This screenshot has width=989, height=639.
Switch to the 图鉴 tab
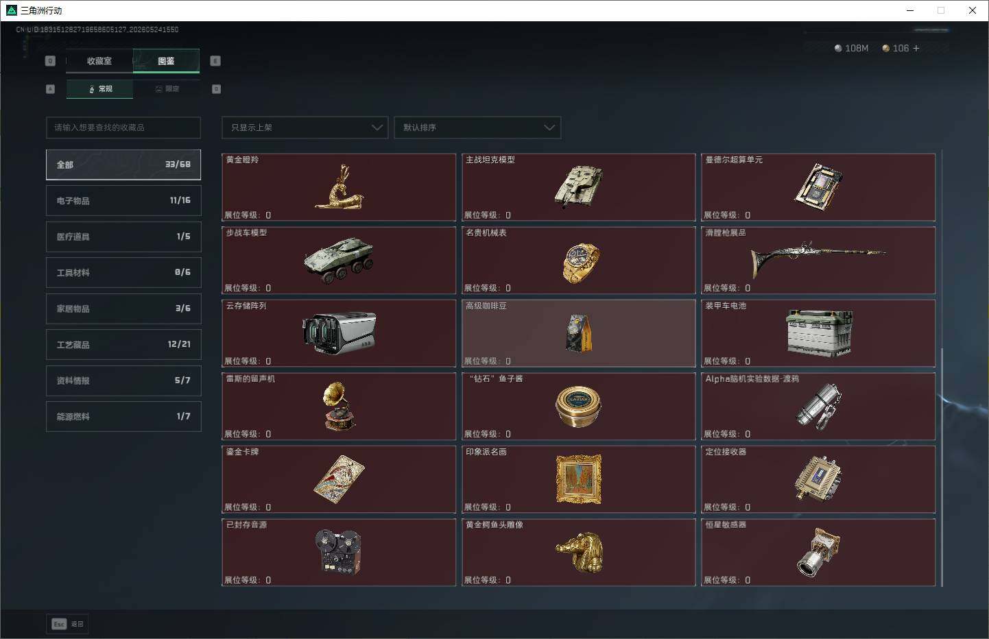point(166,61)
